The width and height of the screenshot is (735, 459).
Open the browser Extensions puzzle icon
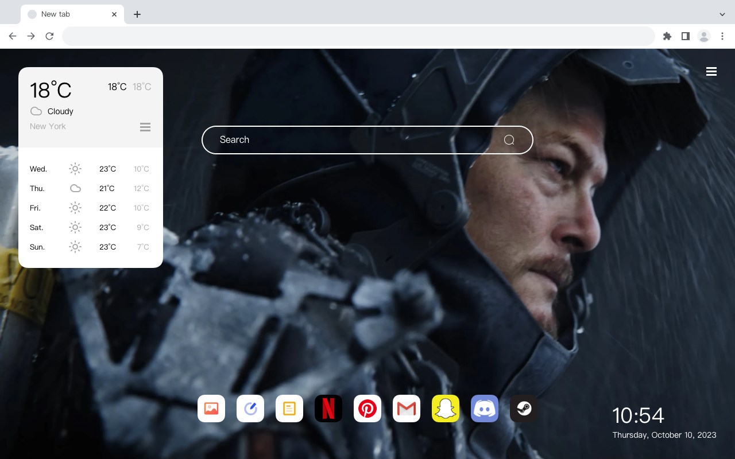click(x=667, y=36)
